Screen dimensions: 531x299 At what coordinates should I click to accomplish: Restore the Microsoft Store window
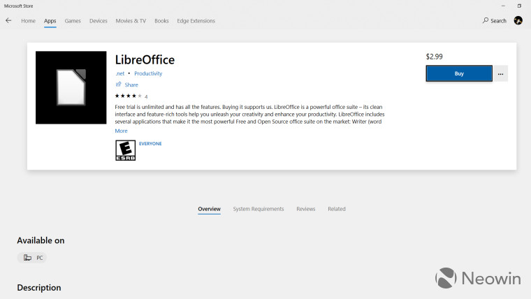pos(519,6)
